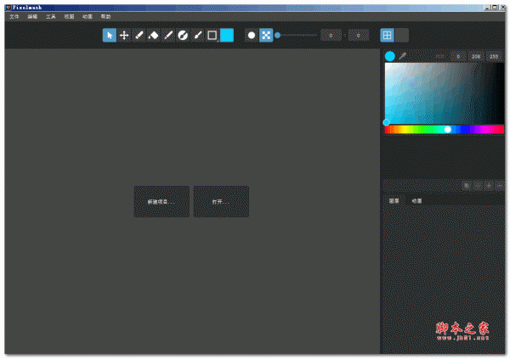Screen dimensions: 510x359
Task: Click the blue value field showing 255
Action: point(494,56)
